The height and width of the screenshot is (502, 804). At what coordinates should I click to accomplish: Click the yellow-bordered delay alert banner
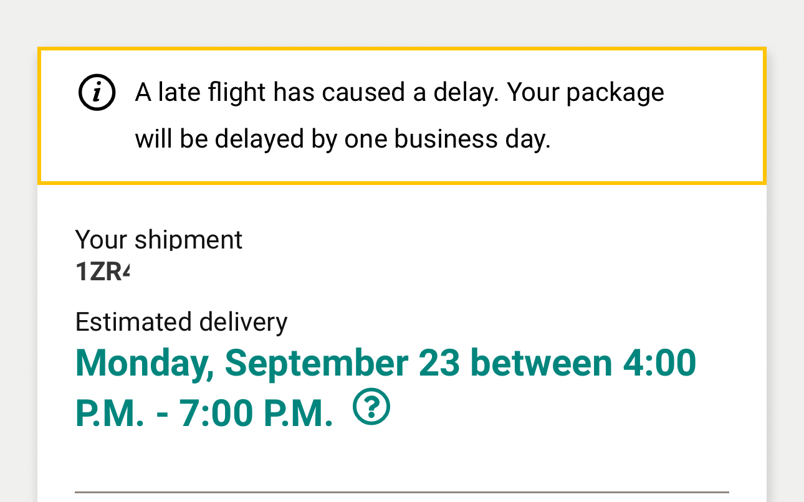[x=402, y=116]
